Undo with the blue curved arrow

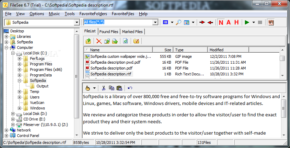[x=130, y=88]
